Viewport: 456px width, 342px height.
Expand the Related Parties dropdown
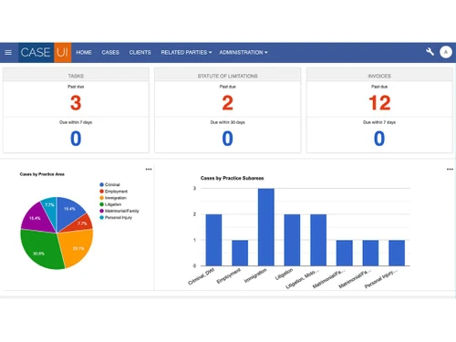pos(186,53)
